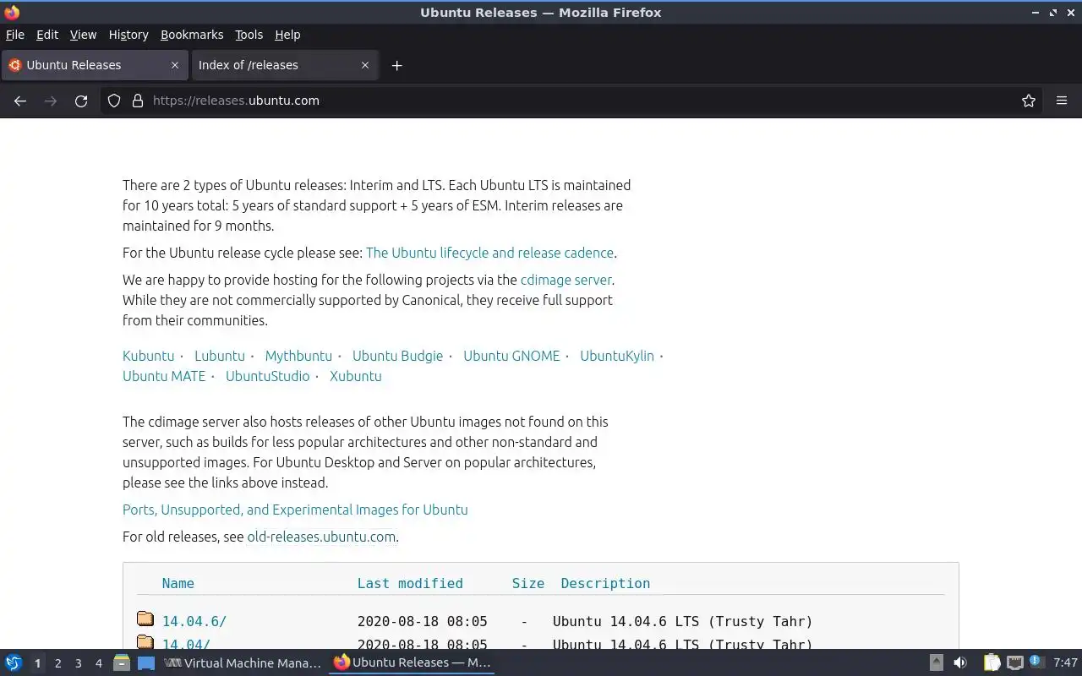
Task: Reload the current page
Action: [x=81, y=101]
